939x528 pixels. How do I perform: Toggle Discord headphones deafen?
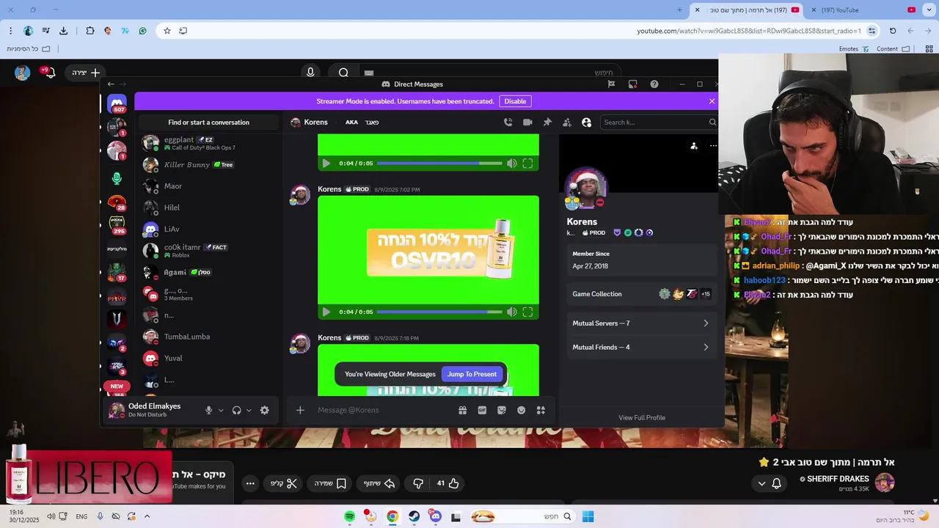click(x=236, y=411)
